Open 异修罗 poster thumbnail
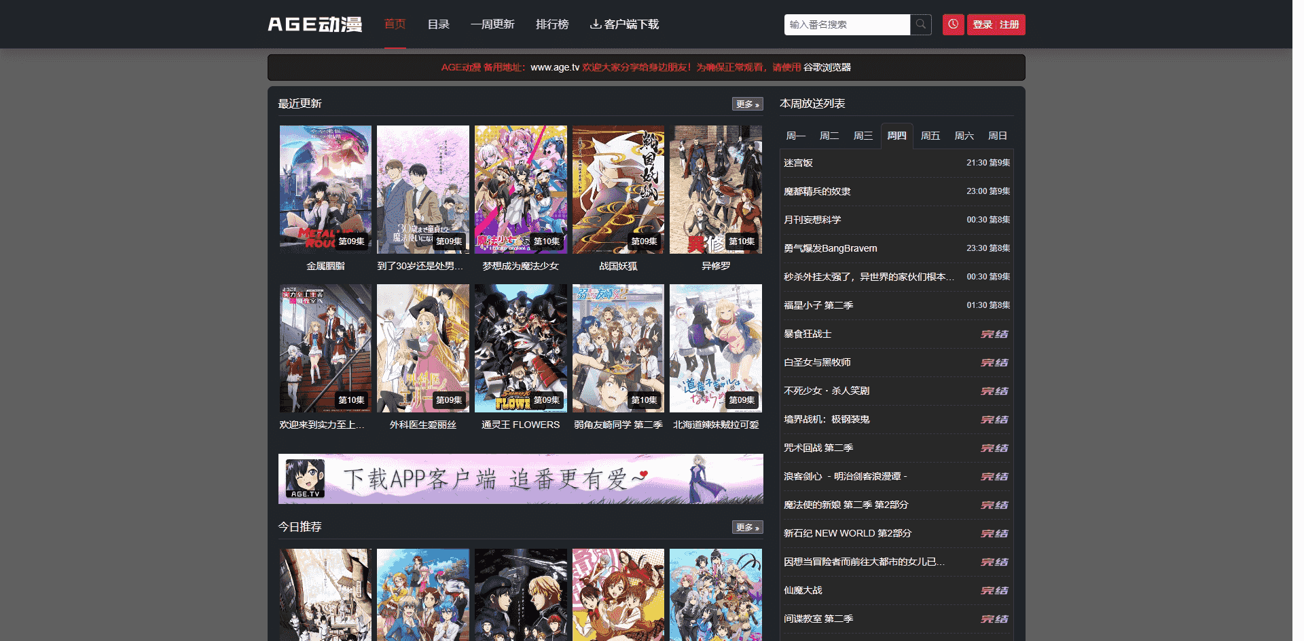The height and width of the screenshot is (641, 1304). (716, 189)
